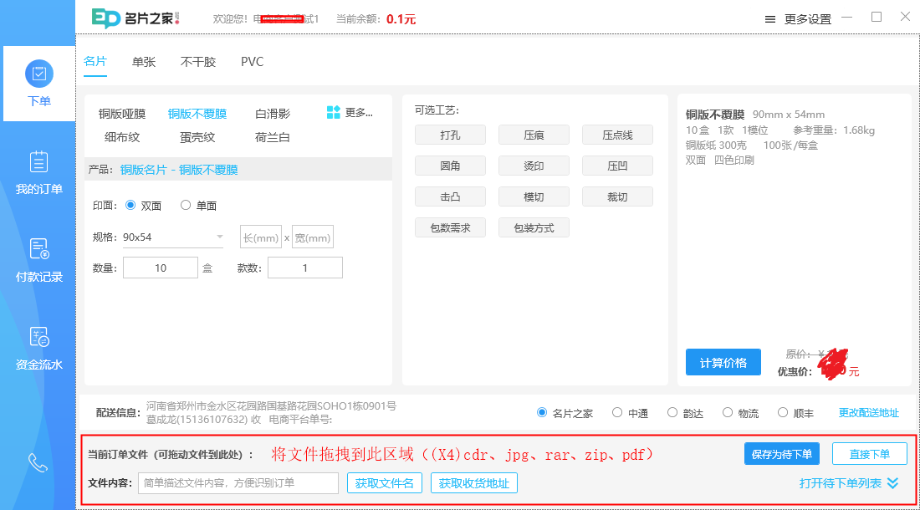
Task: Click the 长(mm) length input field
Action: point(260,237)
